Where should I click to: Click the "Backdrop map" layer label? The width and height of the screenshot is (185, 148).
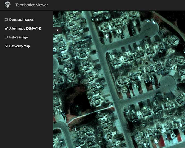click(x=19, y=46)
